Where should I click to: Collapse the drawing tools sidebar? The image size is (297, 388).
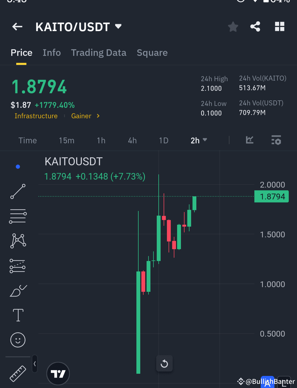35,364
